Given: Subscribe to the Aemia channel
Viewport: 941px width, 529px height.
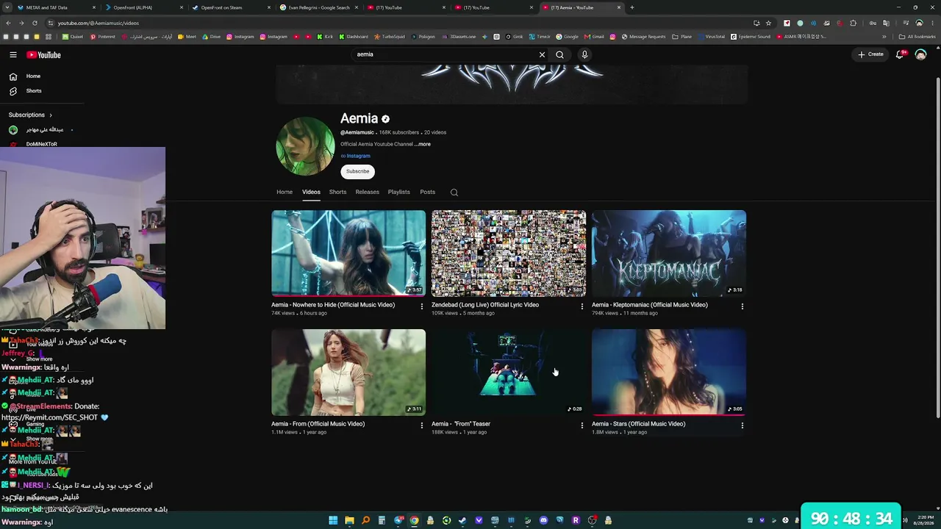Looking at the screenshot, I should point(358,172).
